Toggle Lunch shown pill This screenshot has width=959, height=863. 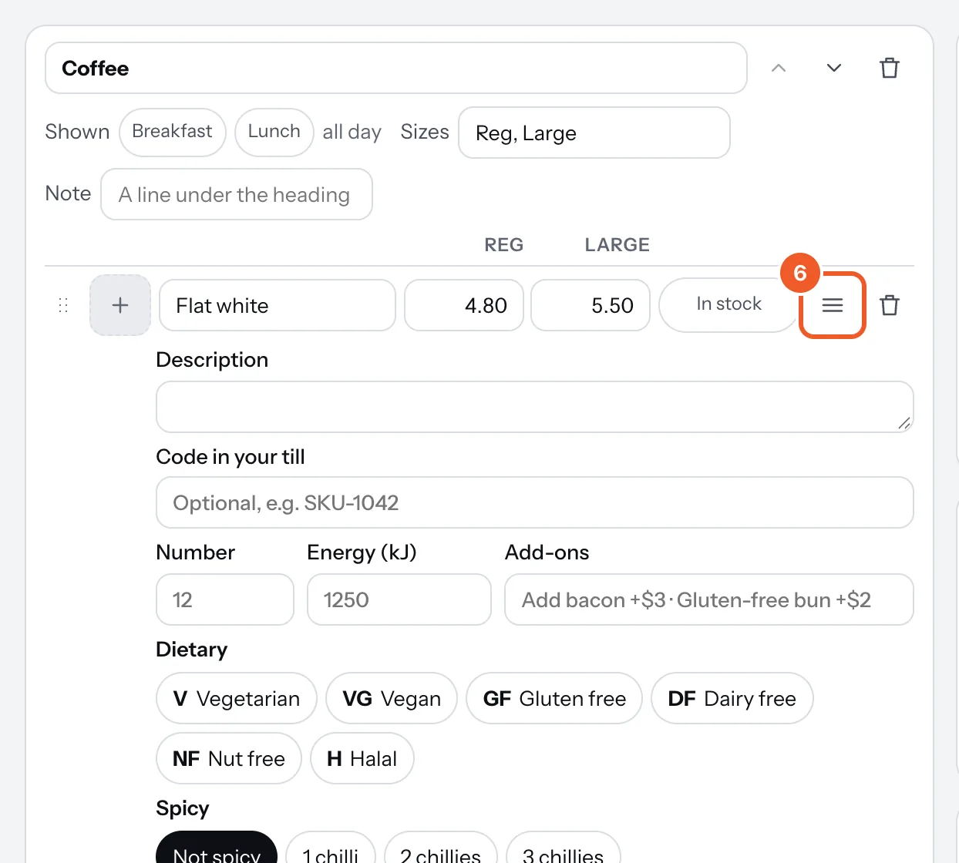point(274,132)
